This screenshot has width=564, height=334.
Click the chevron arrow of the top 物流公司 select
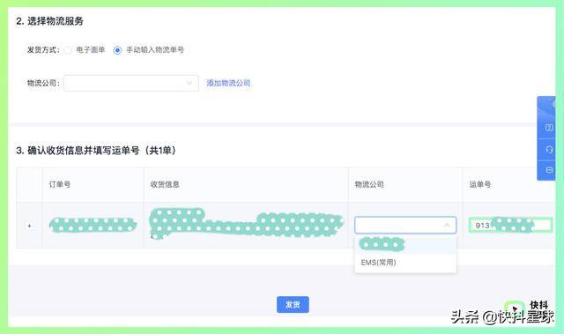click(x=189, y=83)
